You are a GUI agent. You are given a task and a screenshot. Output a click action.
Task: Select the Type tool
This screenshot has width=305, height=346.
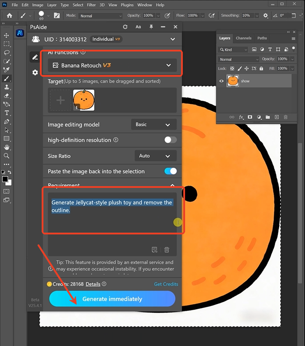coord(6,113)
